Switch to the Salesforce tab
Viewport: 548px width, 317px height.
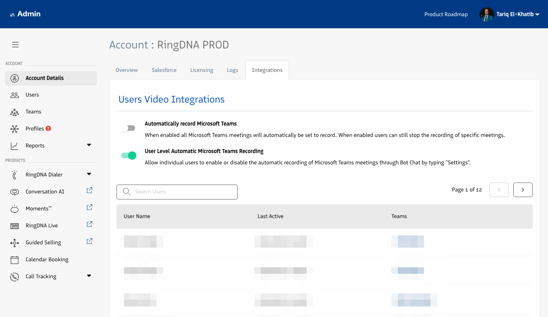[164, 70]
